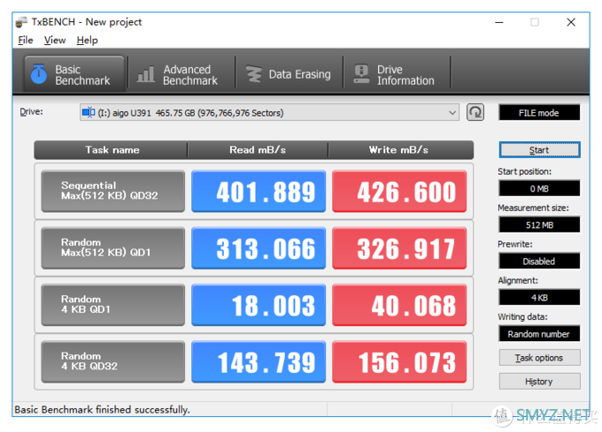Click the Writing data label
Image resolution: width=602 pixels, height=432 pixels.
[522, 317]
